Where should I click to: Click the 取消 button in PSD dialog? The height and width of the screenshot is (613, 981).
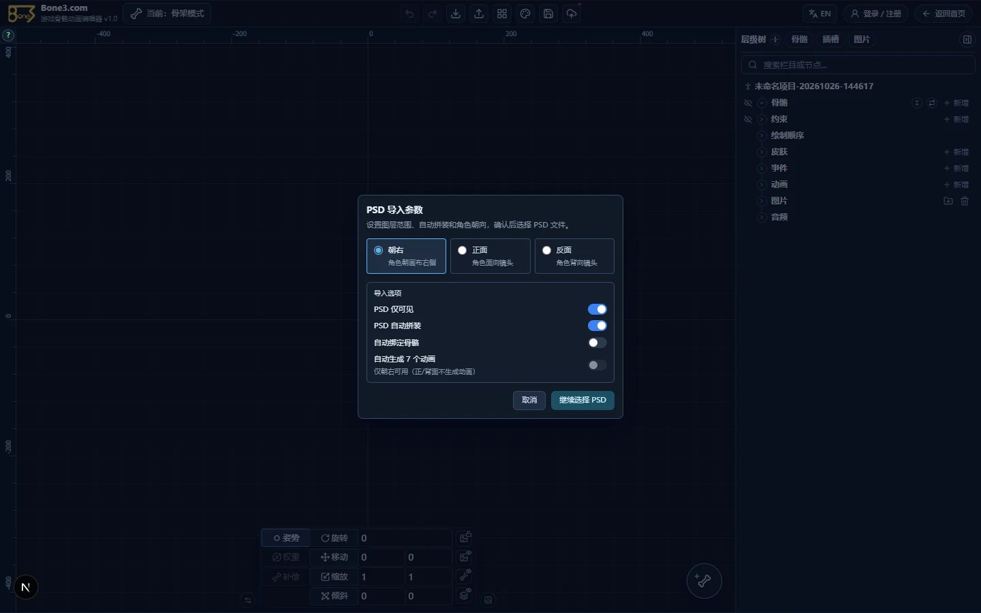point(529,400)
